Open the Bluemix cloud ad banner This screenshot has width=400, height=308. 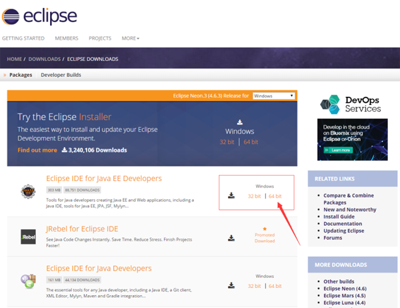pyautogui.click(x=353, y=140)
